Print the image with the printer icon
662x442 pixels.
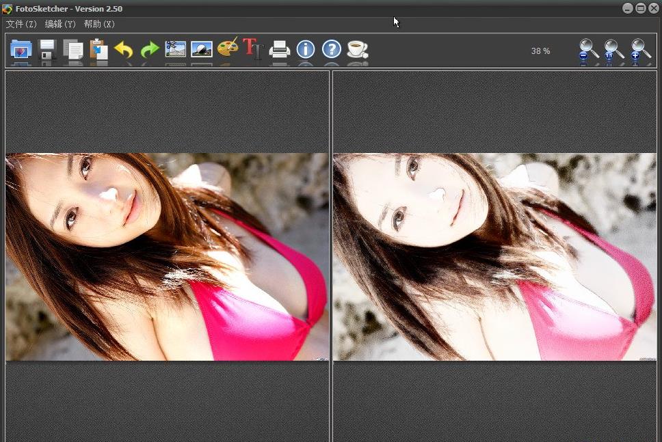[x=280, y=49]
